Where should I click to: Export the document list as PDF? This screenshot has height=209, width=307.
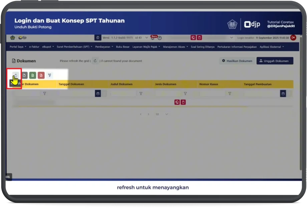(x=41, y=75)
